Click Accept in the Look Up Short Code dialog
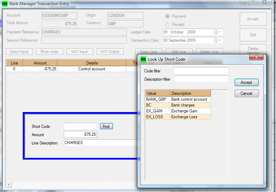This screenshot has width=276, height=192. (x=246, y=82)
